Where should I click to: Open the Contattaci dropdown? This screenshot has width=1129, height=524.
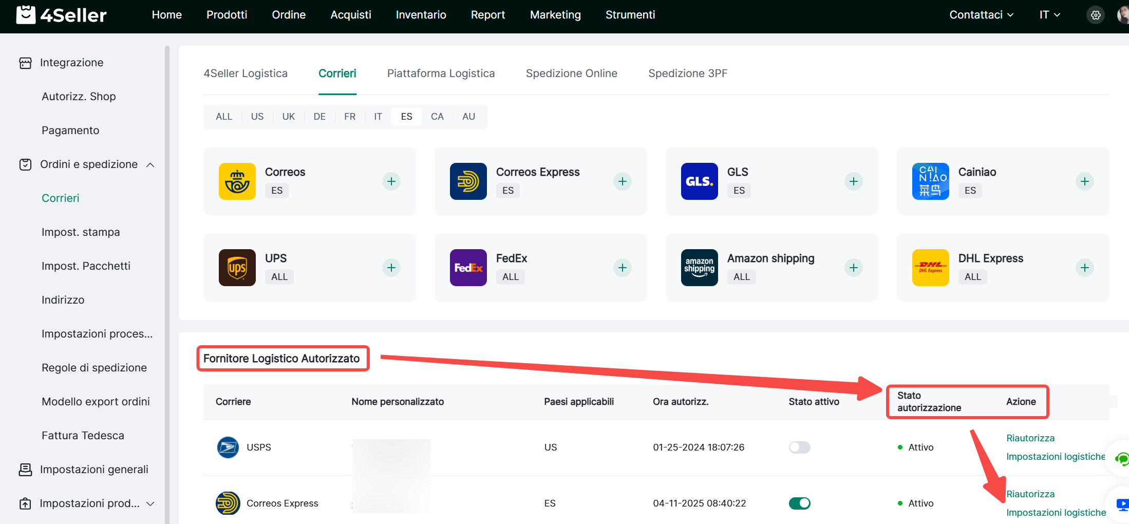click(981, 15)
